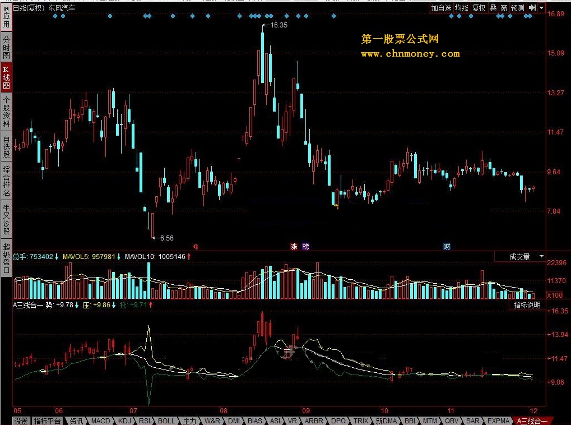The image size is (571, 425).
Task: Open the 应用 sidebar tab
Action: (x=6, y=19)
